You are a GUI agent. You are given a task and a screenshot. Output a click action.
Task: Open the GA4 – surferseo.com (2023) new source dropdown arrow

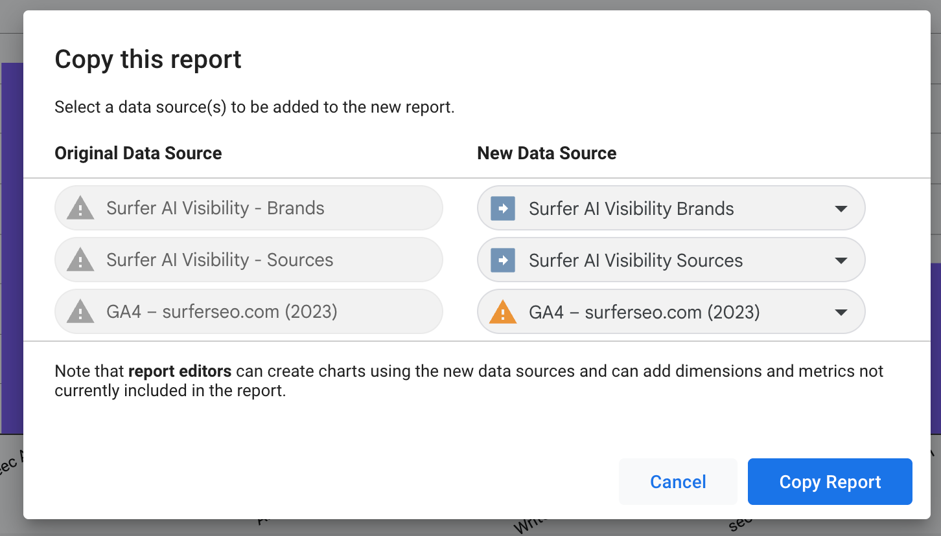pyautogui.click(x=841, y=312)
